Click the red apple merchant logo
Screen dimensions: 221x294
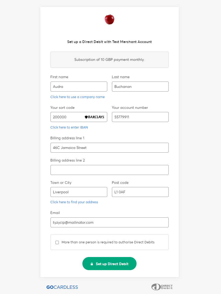109,20
